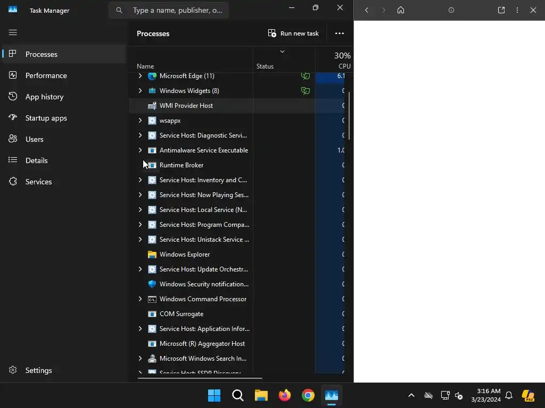Screen dimensions: 545x408
Task: Open the notification bell in the tray
Action: coord(508,395)
